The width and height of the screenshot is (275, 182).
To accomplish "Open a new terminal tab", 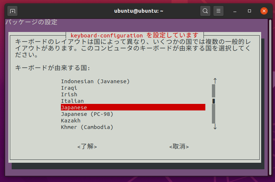I will (x=12, y=11).
